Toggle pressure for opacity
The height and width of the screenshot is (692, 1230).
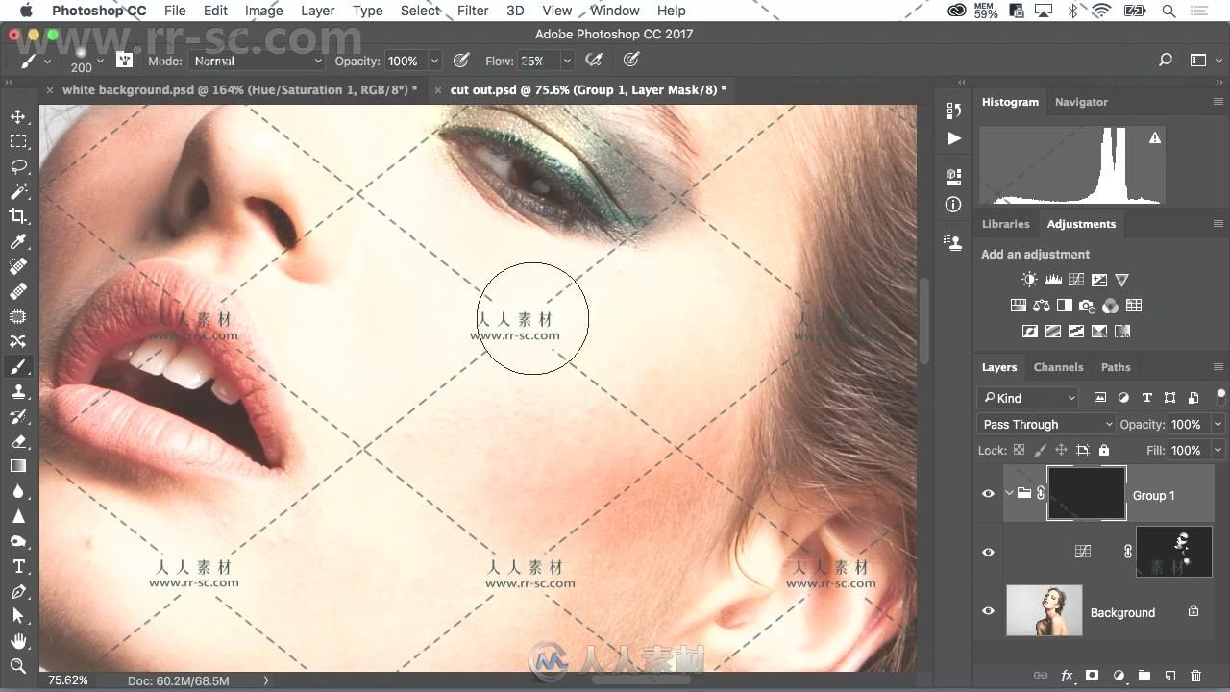[x=461, y=60]
